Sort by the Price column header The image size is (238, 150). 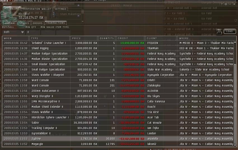84,38
